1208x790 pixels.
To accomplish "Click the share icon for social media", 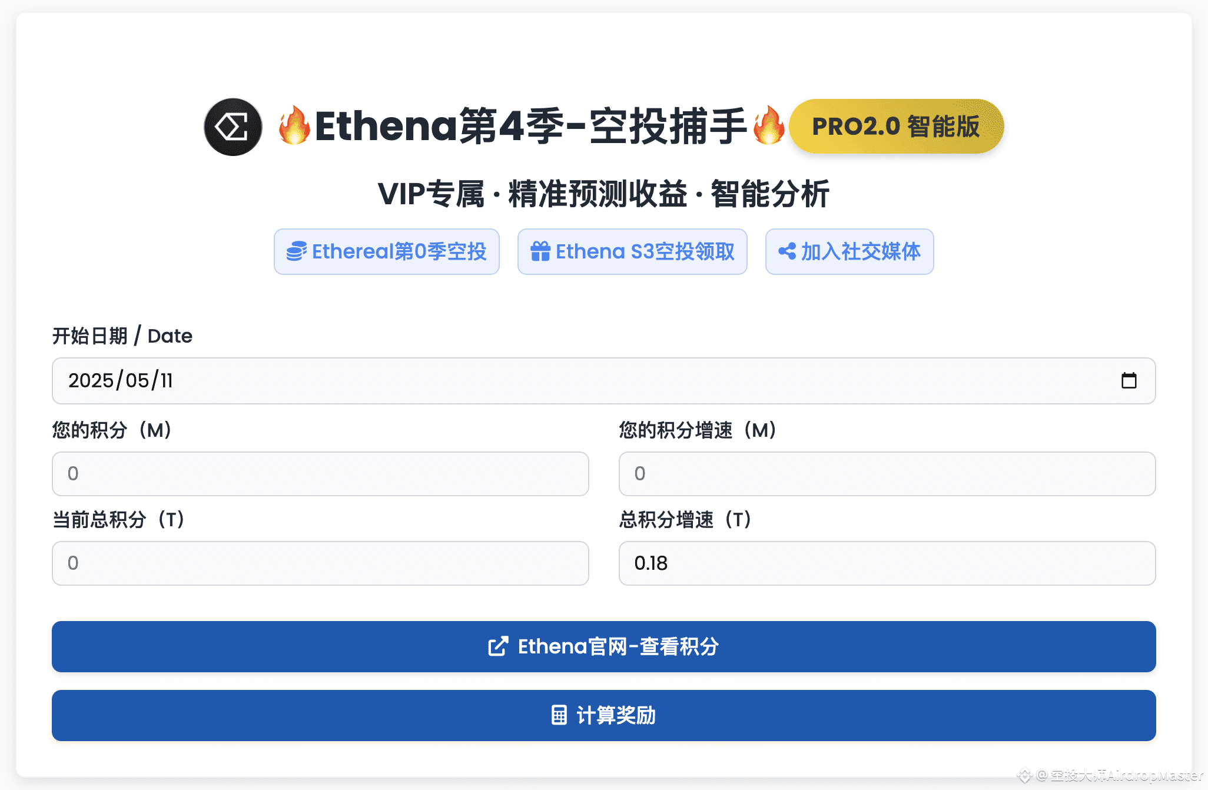I will (x=787, y=251).
